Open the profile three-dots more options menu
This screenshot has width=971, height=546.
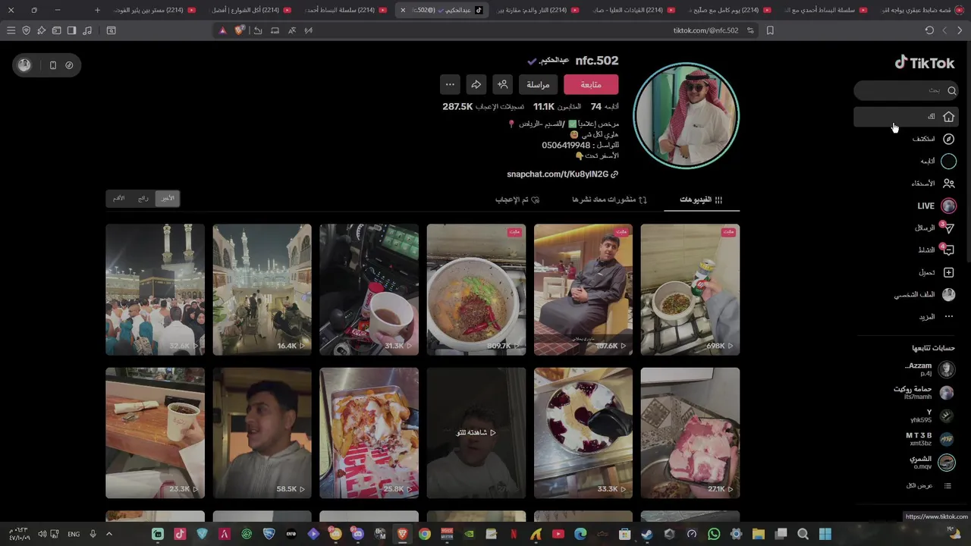click(x=450, y=84)
